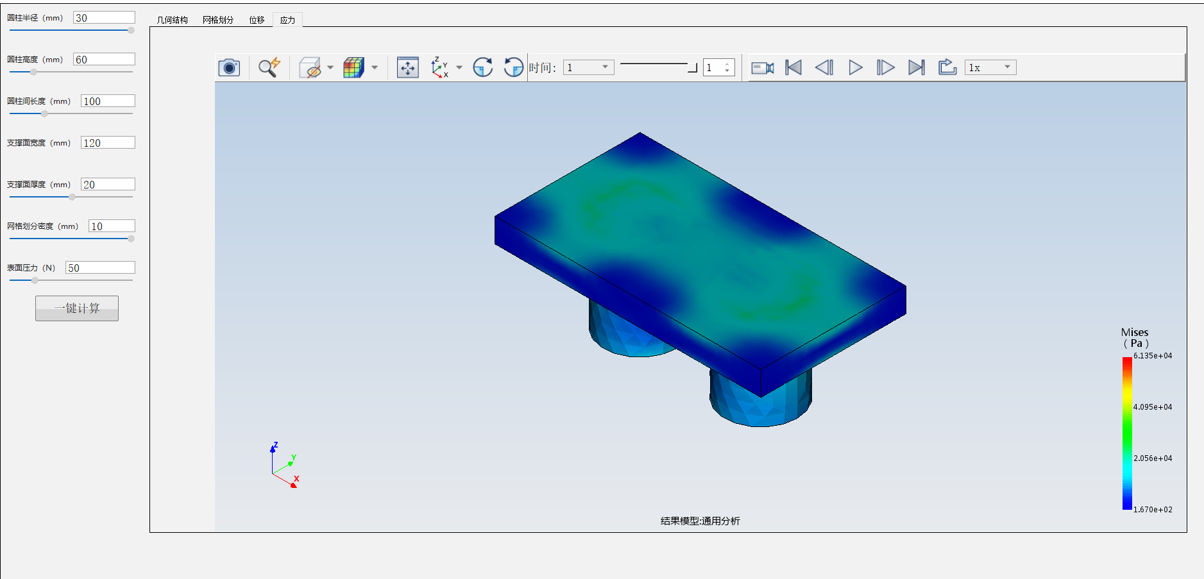The width and height of the screenshot is (1204, 579).
Task: Step to previous frame
Action: coord(824,67)
